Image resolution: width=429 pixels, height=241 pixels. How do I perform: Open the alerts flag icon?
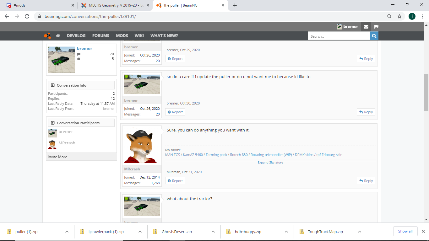[x=376, y=27]
